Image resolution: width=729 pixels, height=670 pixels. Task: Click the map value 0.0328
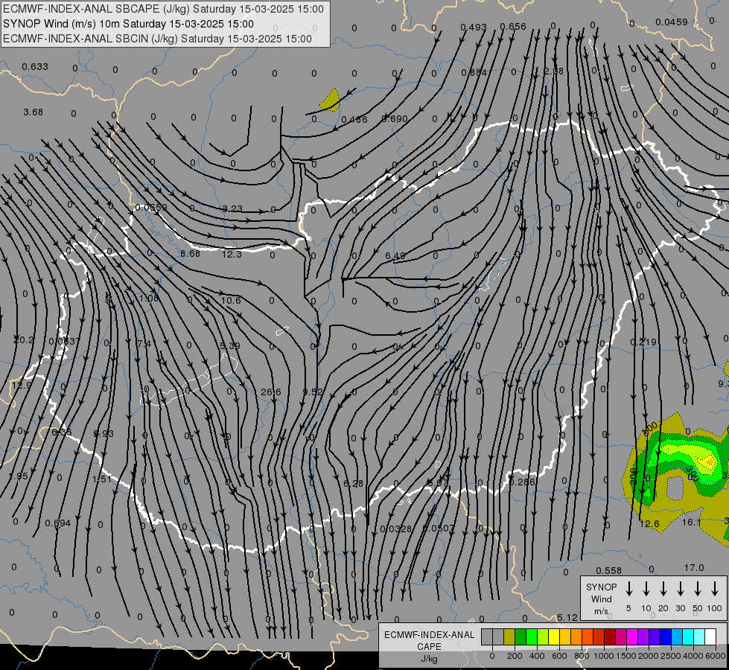pos(395,529)
